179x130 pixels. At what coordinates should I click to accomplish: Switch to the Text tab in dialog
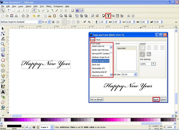pyautogui.click(x=98, y=40)
